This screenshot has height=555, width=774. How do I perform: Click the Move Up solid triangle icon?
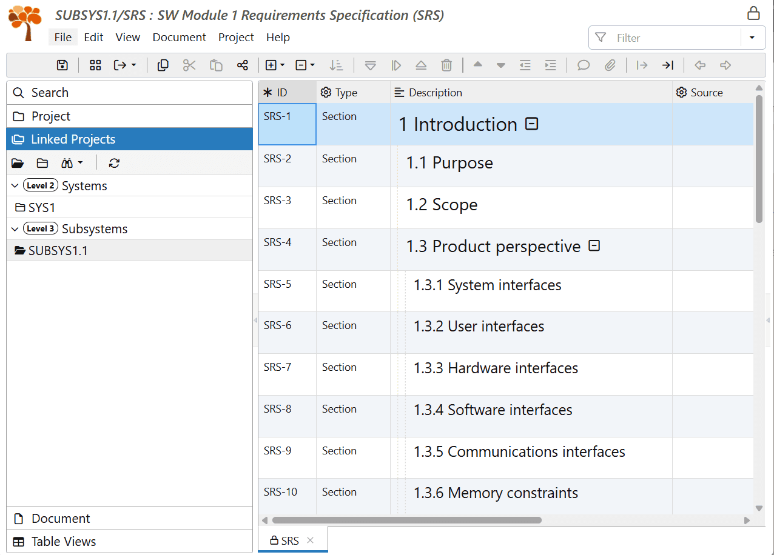coord(478,65)
